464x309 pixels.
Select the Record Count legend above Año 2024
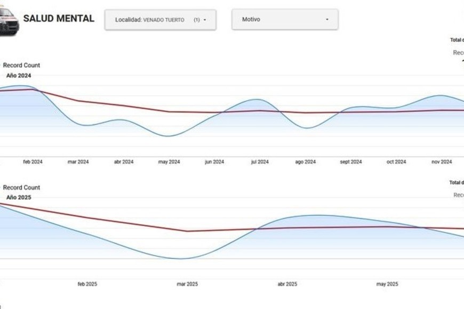pyautogui.click(x=21, y=66)
